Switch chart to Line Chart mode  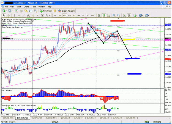[x=108, y=15]
